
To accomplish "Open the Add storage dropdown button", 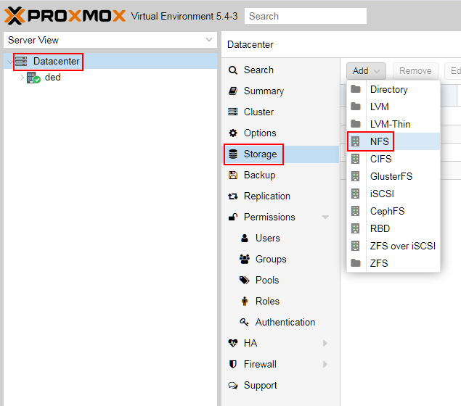I will (366, 71).
